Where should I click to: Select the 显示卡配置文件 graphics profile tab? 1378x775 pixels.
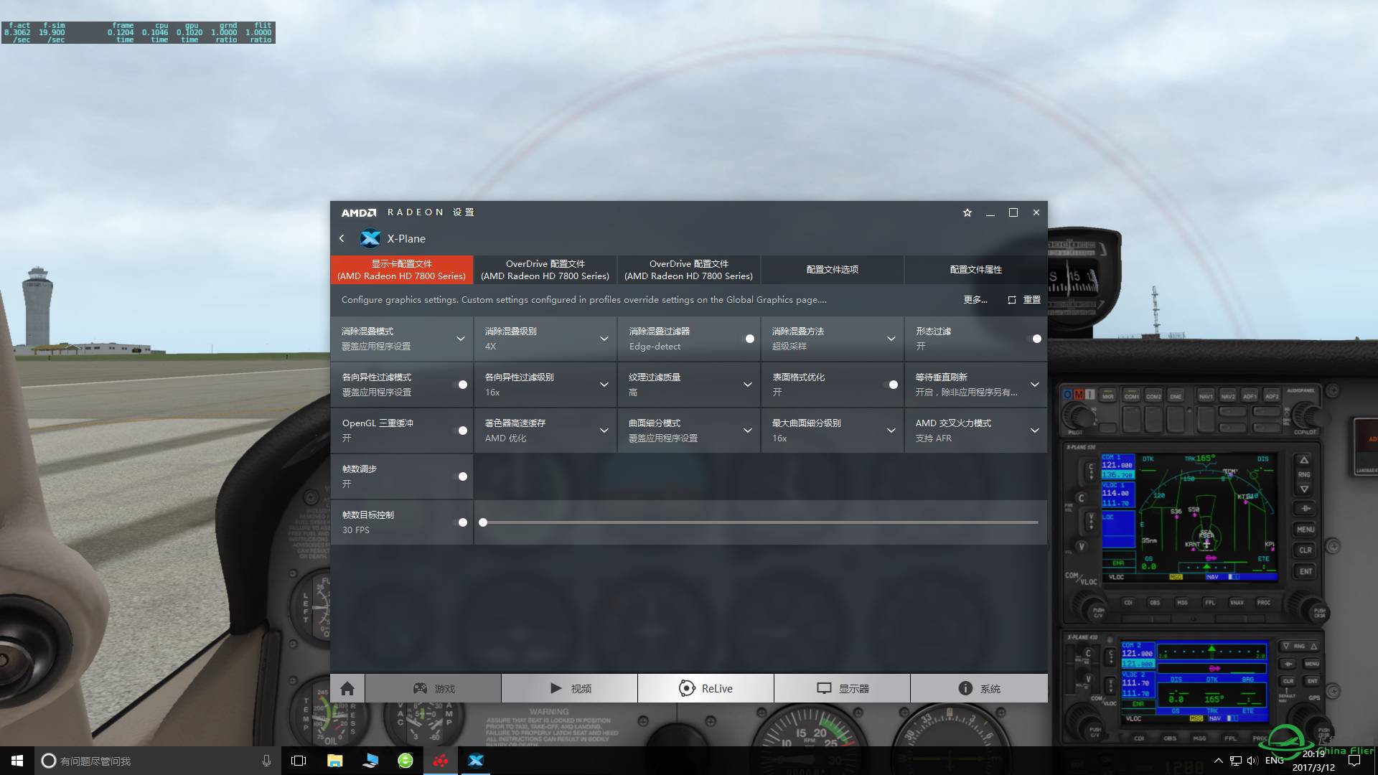402,270
